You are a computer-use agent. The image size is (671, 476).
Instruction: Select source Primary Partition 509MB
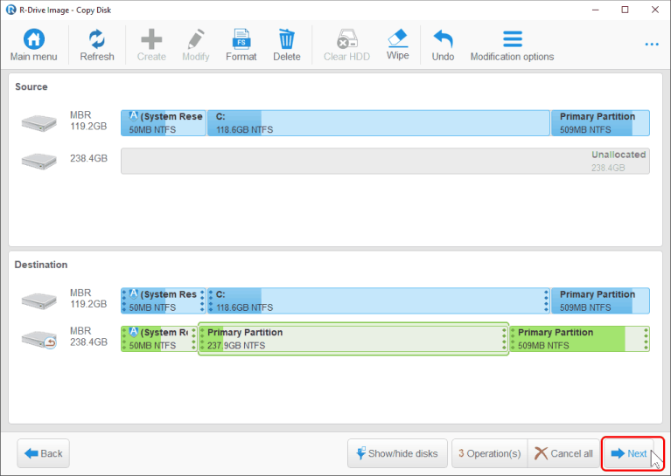point(600,123)
